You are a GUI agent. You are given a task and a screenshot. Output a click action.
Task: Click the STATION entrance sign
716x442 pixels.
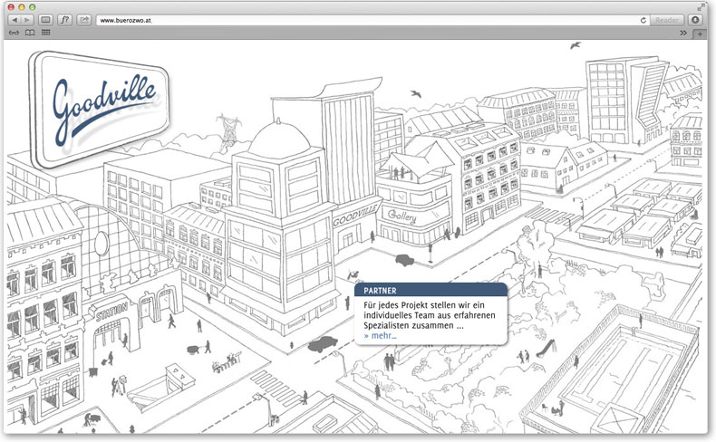click(x=112, y=312)
